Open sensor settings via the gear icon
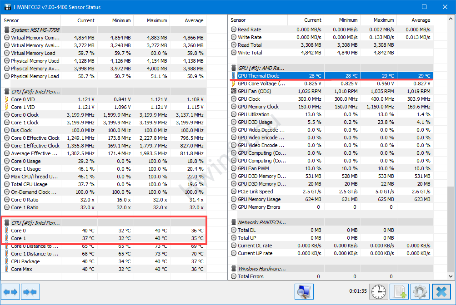Viewport: 456px width, 305px height. tap(420, 292)
